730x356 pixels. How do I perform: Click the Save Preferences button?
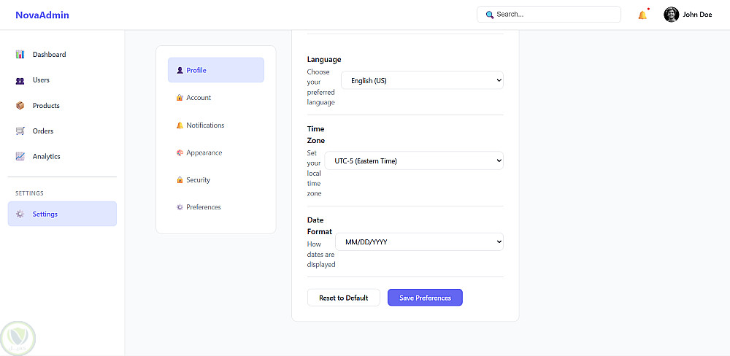tap(425, 298)
